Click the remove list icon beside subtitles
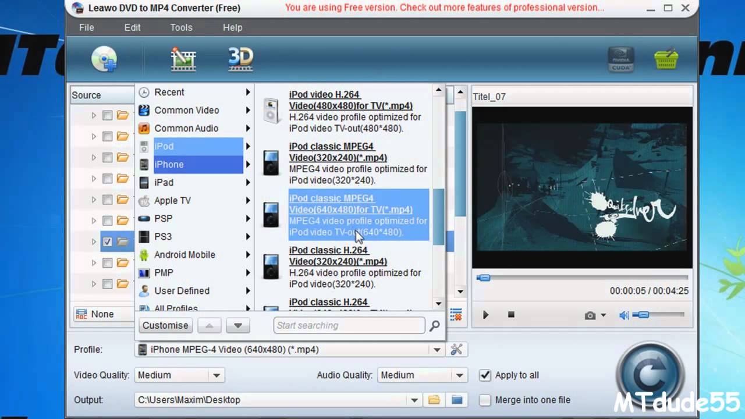745x419 pixels. tap(456, 314)
